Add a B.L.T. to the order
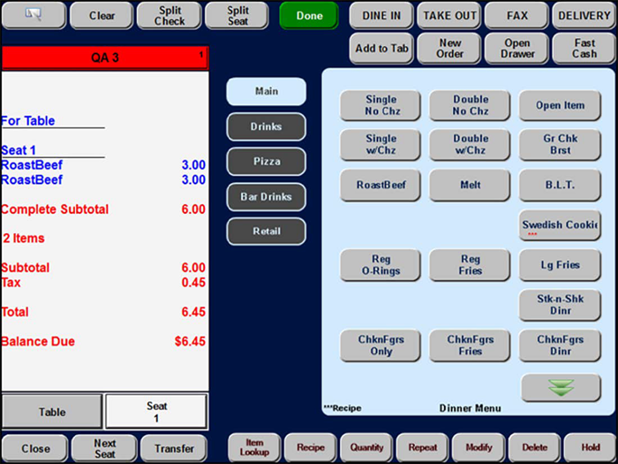The height and width of the screenshot is (464, 618). [560, 185]
